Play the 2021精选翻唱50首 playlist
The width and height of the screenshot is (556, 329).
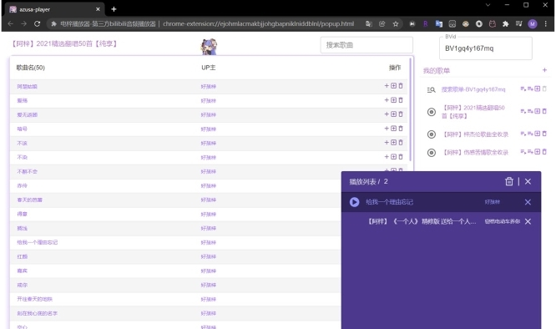click(523, 111)
